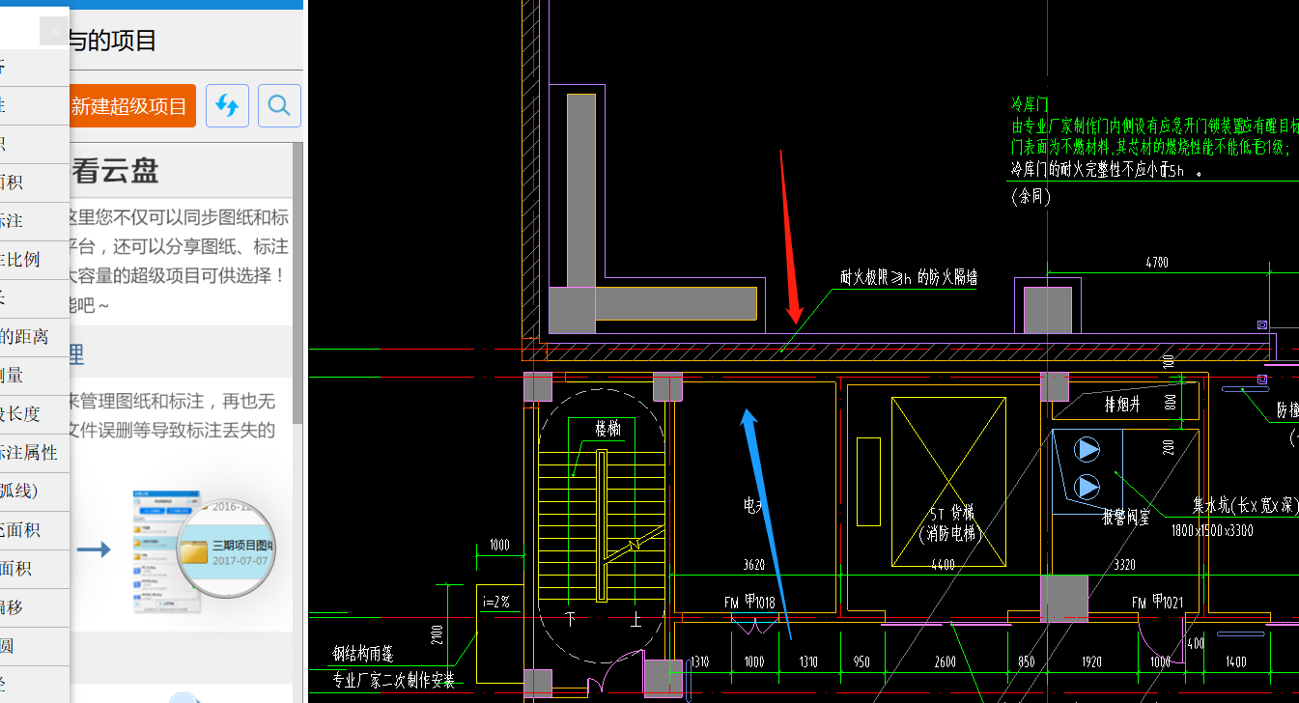Click the (余同) annotation text

click(x=1031, y=196)
